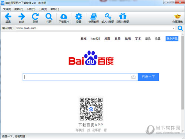Start downloading with the 下载图片 cloud icon
Image resolution: width=185 pixels, height=139 pixels.
(64, 16)
